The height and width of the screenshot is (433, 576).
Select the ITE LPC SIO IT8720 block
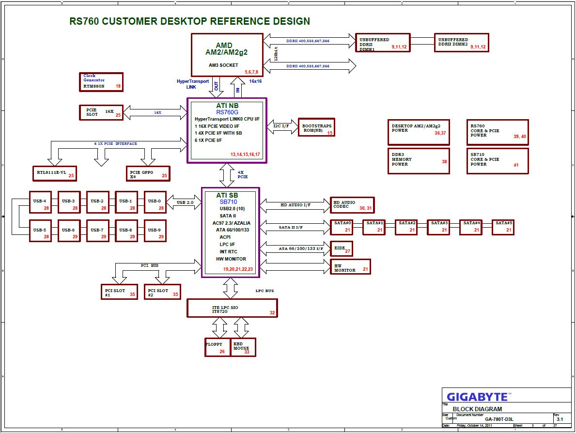tap(232, 308)
